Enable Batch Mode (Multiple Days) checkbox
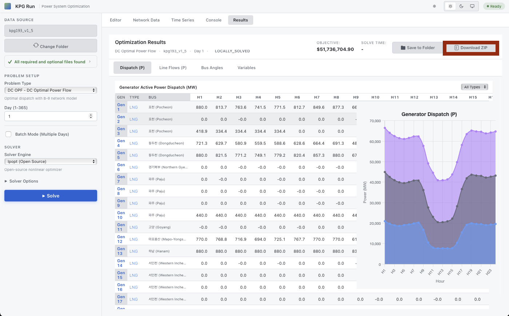509x316 pixels. (8, 134)
